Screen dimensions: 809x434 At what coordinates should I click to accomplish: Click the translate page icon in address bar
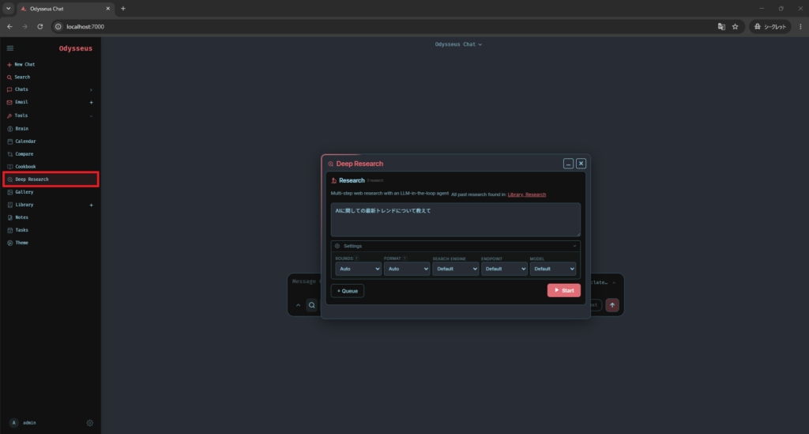(x=721, y=26)
